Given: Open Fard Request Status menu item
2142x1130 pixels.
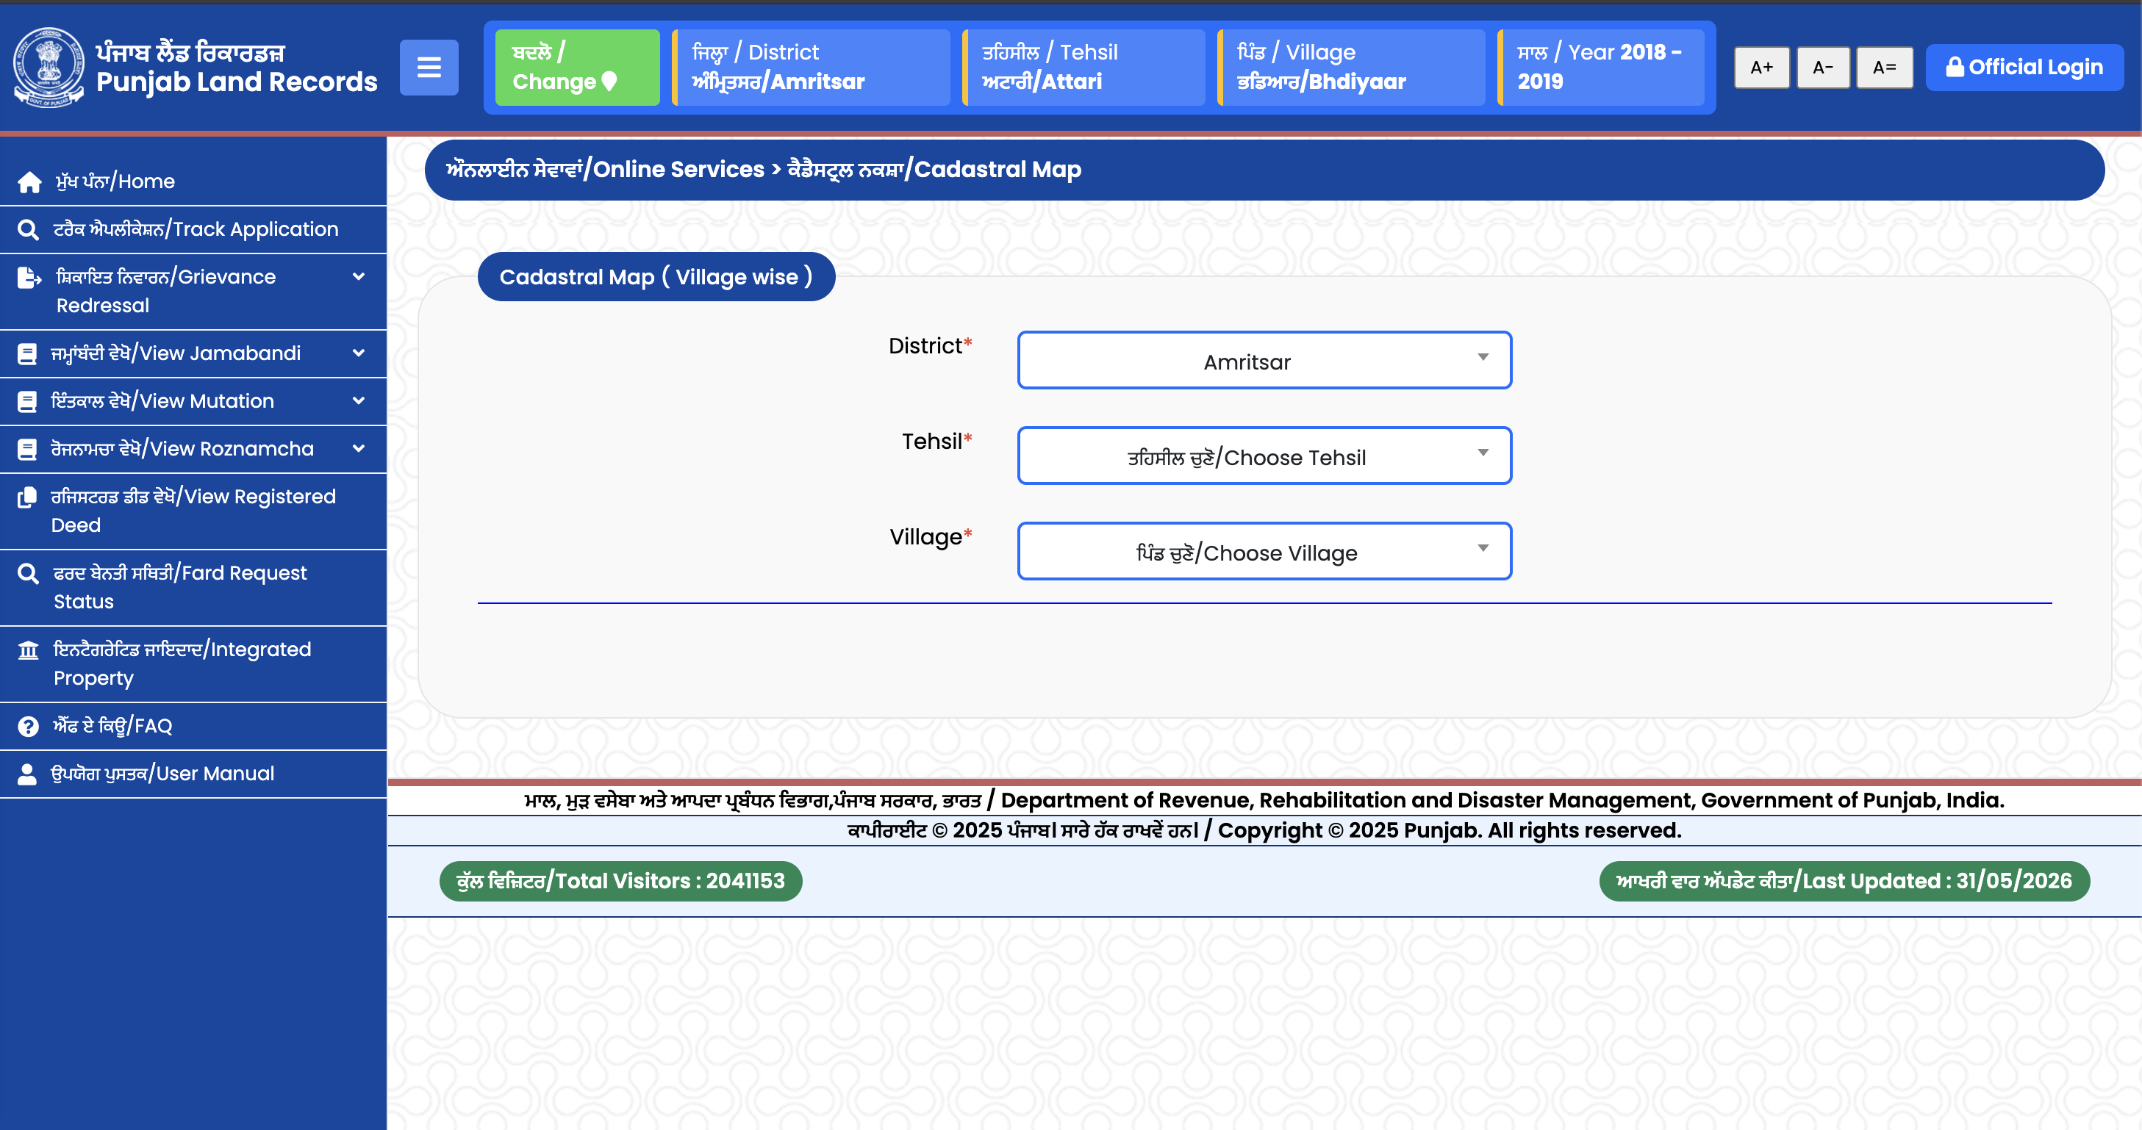Looking at the screenshot, I should [193, 588].
